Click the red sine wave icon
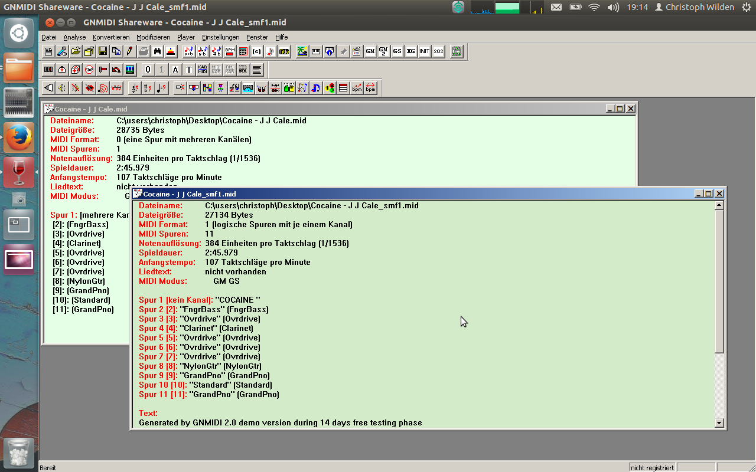The height and width of the screenshot is (472, 756). 116,87
